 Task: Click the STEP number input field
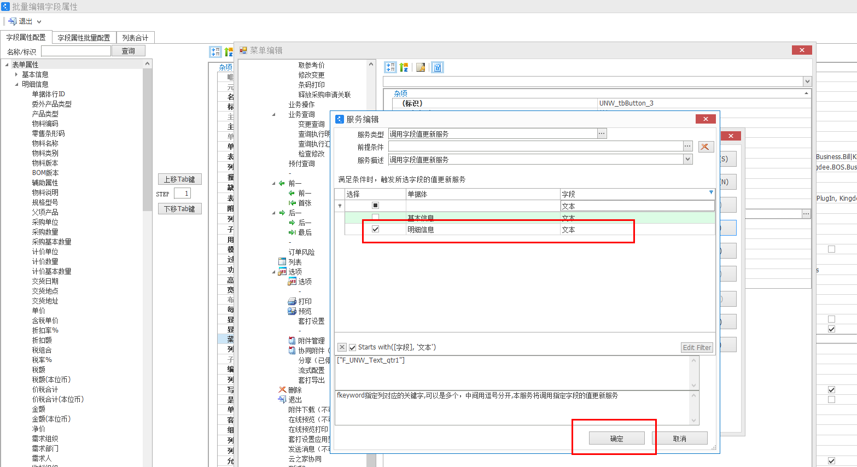pos(182,193)
